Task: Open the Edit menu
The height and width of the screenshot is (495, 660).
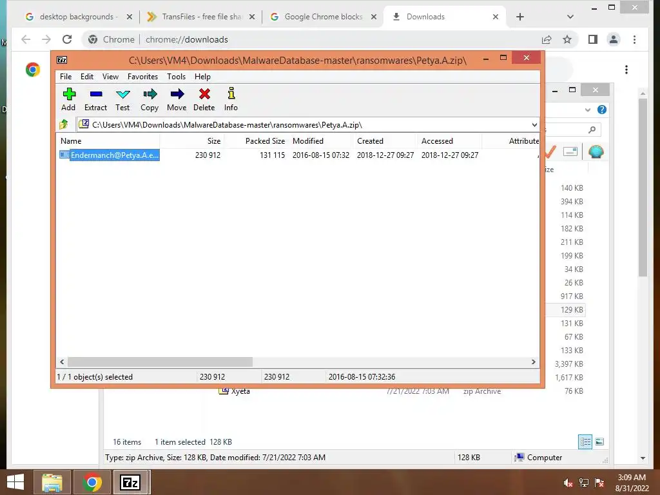Action: [x=87, y=77]
